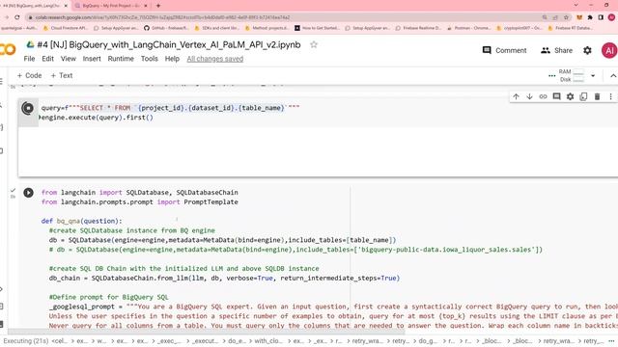Viewport: 618px width, 347px height.
Task: Click the Share button
Action: point(556,50)
